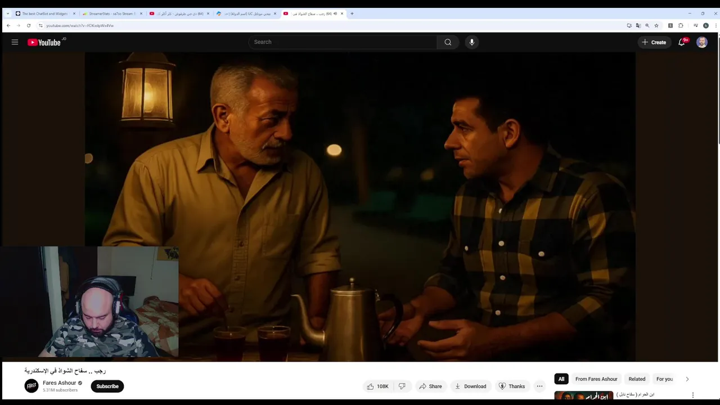Image resolution: width=720 pixels, height=405 pixels.
Task: Open Chrome zoom magnifier icon
Action: tap(647, 25)
